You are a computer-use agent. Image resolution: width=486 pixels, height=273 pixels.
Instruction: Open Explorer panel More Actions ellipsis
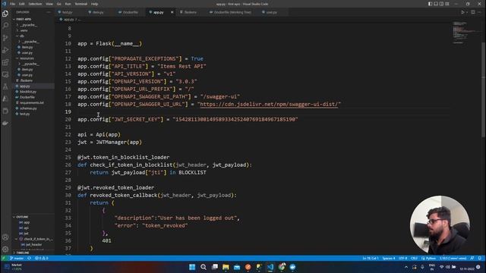pyautogui.click(x=49, y=12)
